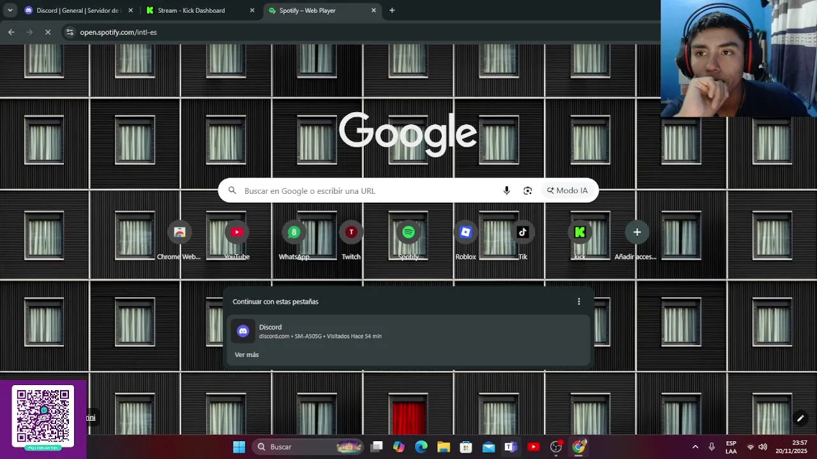Close the Kick Dashboard browser tab
The image size is (817, 459).
252,10
